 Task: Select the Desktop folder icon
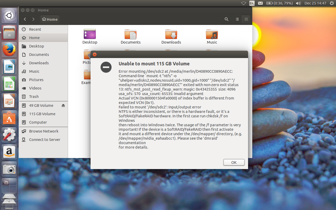90,37
